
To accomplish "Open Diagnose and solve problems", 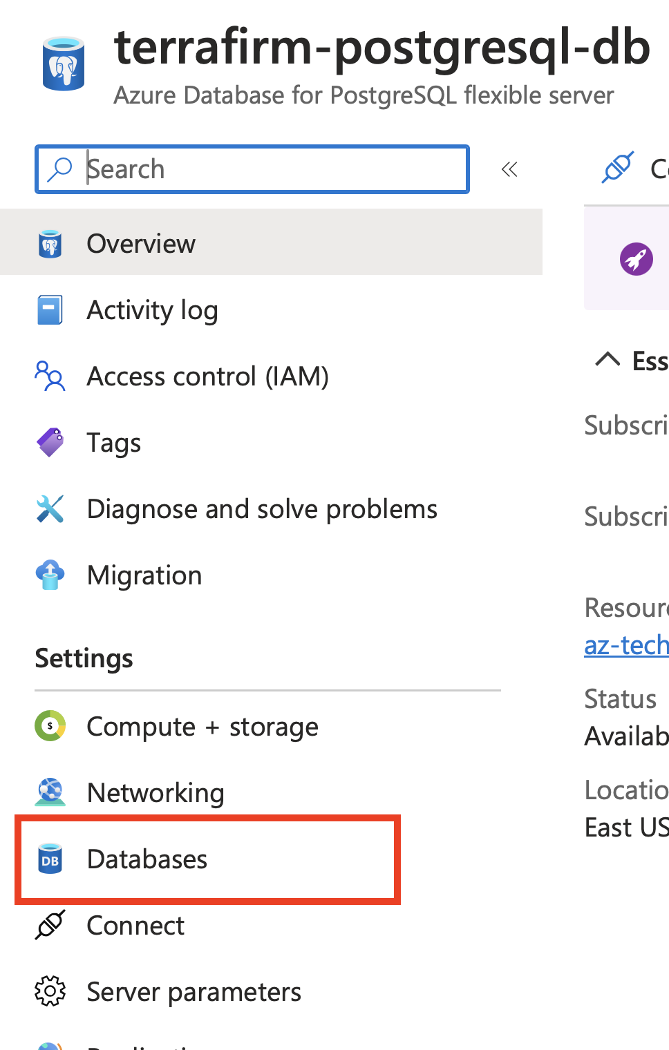I will pos(262,509).
